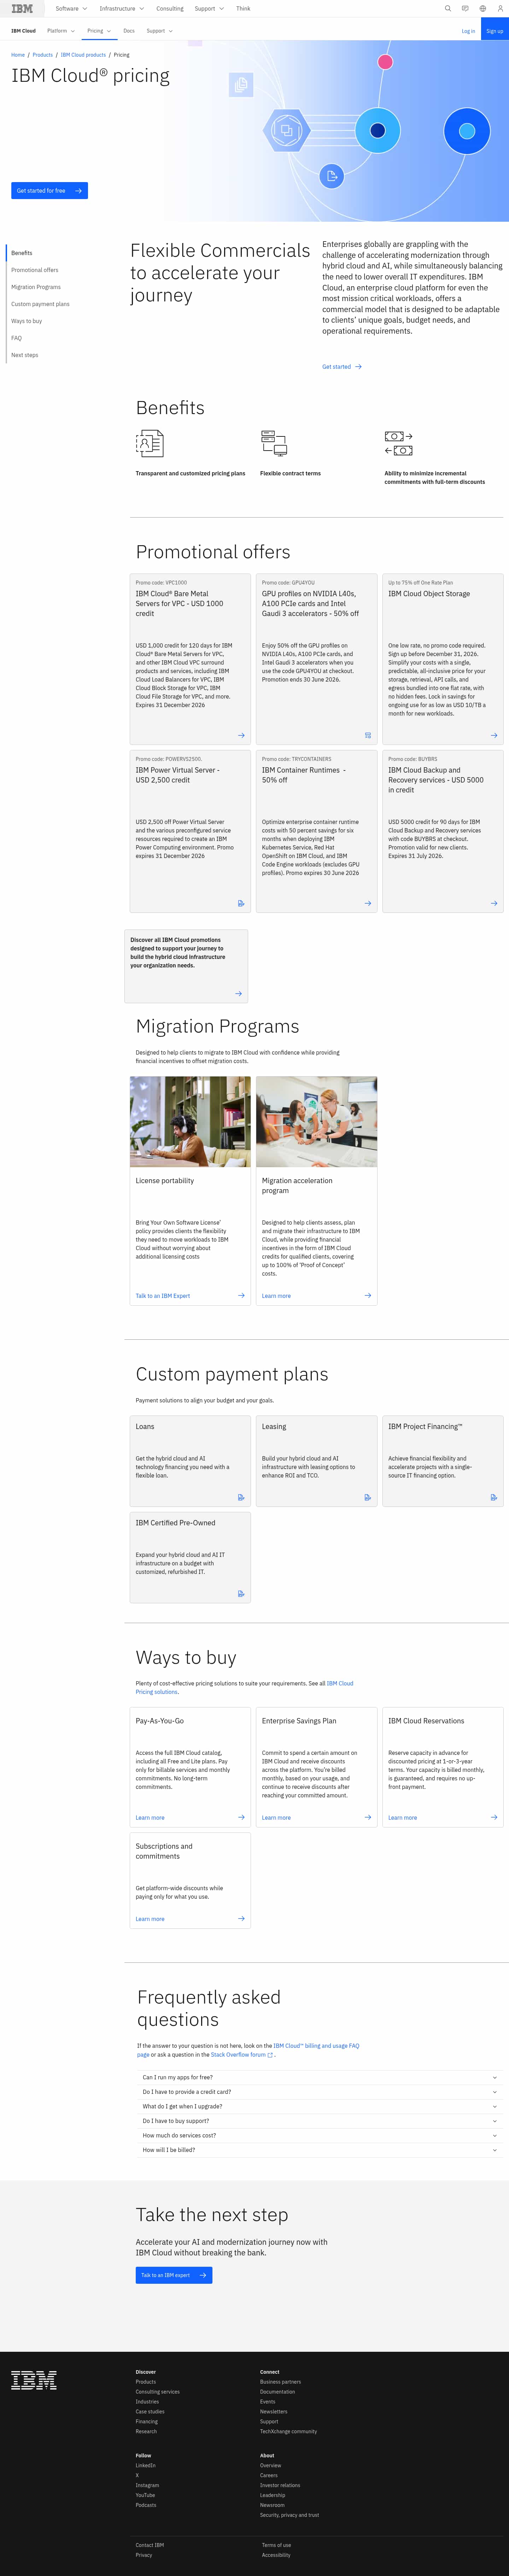Open the Software dropdown menu

[x=71, y=8]
